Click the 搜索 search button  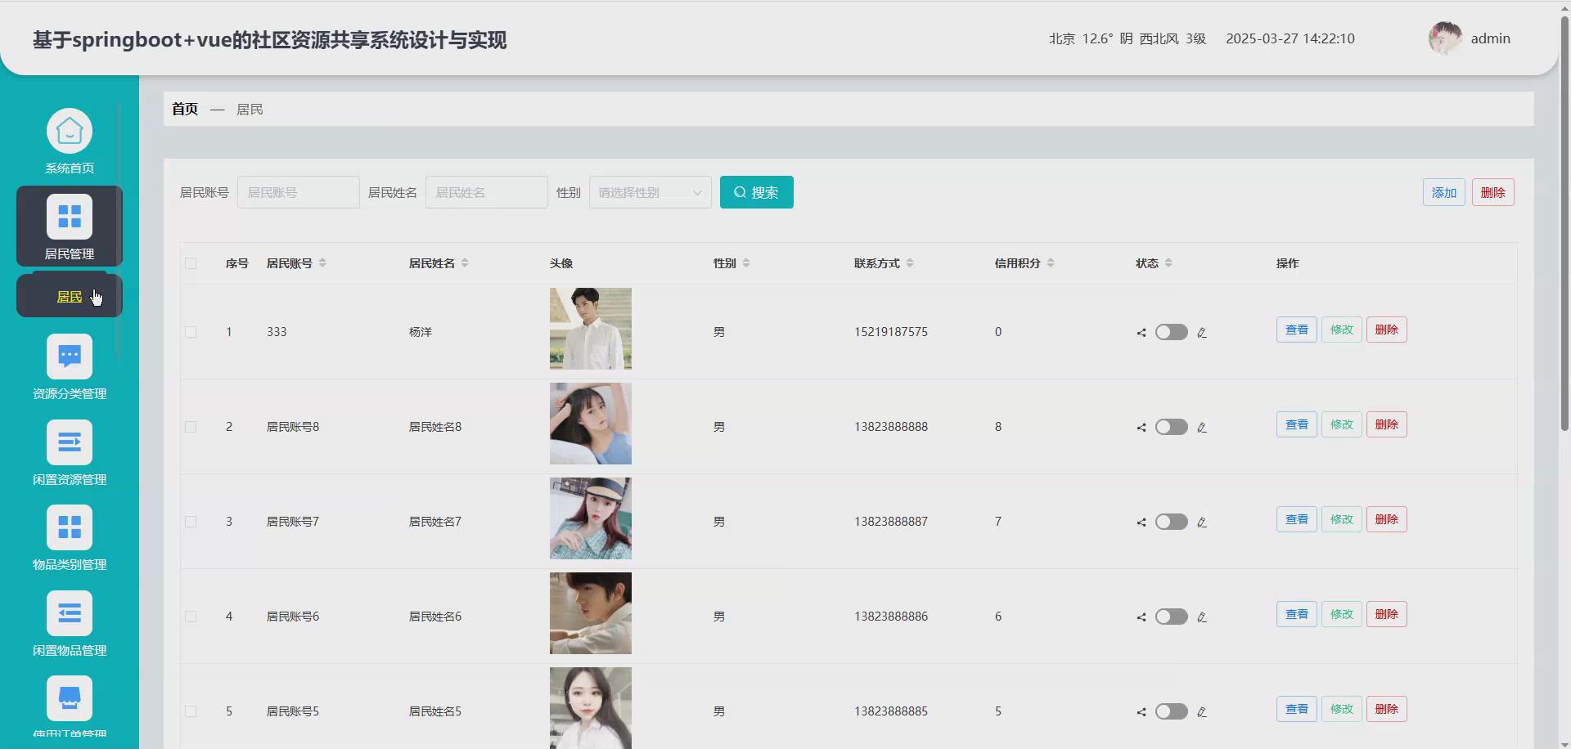[757, 192]
